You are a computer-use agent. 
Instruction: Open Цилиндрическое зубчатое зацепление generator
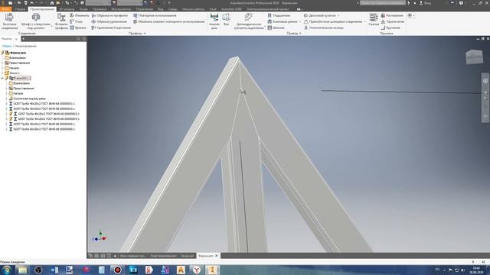click(249, 21)
